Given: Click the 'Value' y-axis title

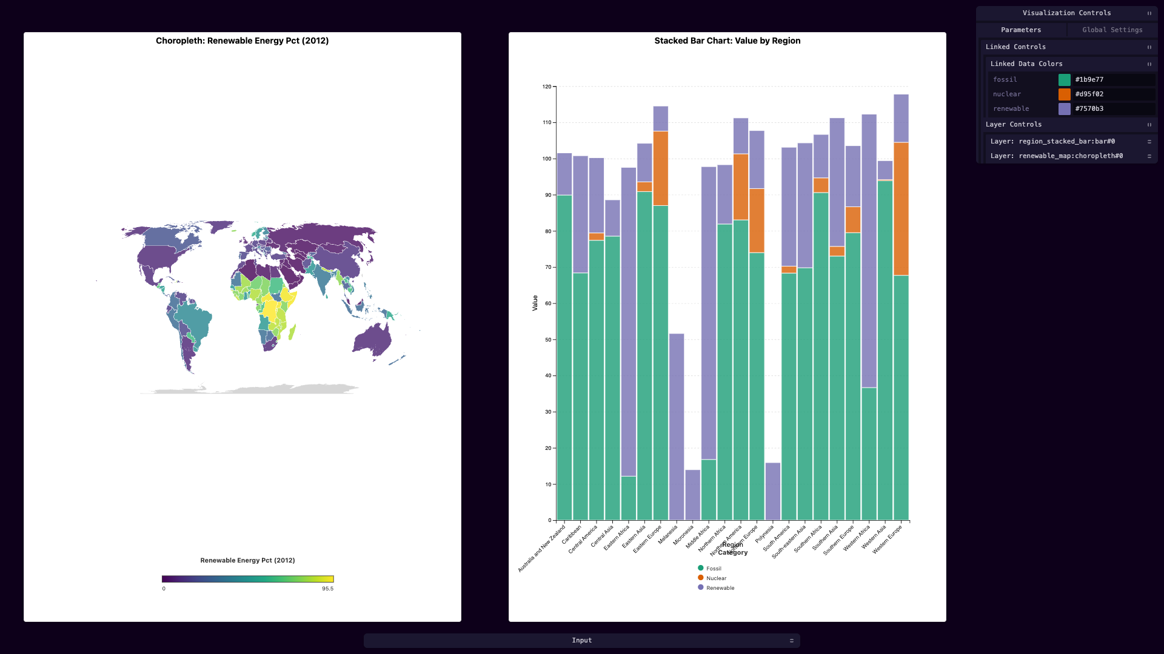Looking at the screenshot, I should pos(535,303).
